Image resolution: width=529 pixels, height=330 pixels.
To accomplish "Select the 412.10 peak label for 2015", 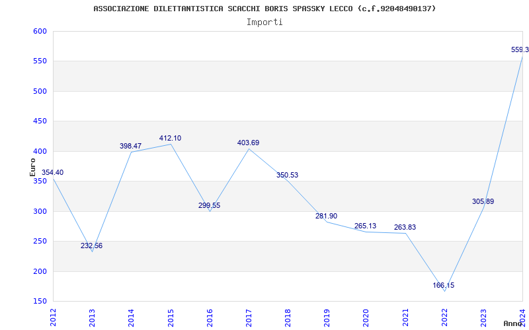I will pos(170,138).
